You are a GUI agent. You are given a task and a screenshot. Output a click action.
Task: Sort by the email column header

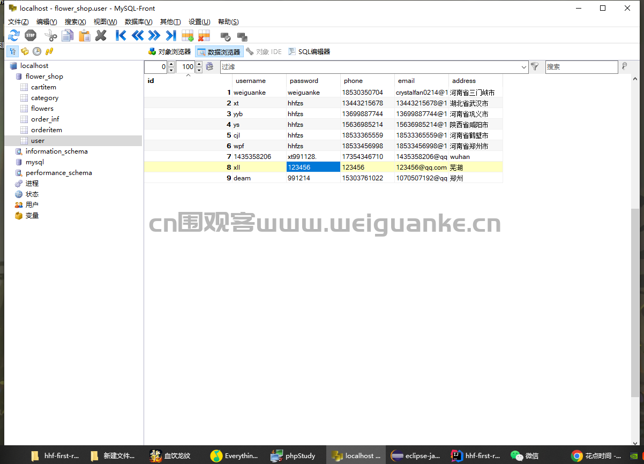click(x=422, y=81)
